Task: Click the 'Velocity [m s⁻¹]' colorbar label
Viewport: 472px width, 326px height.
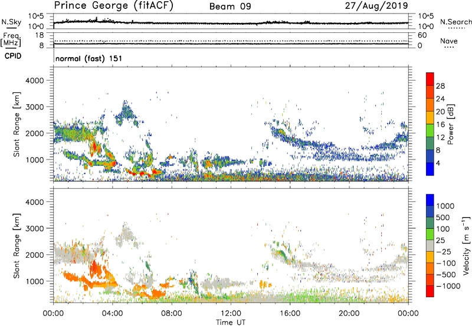Action: click(x=466, y=245)
